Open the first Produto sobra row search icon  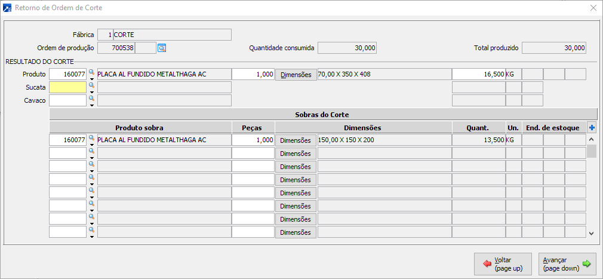point(91,137)
